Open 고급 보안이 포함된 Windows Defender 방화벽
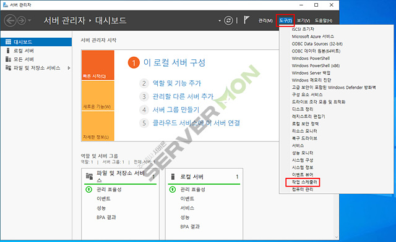Viewport: 396px width, 242px height. [334, 88]
